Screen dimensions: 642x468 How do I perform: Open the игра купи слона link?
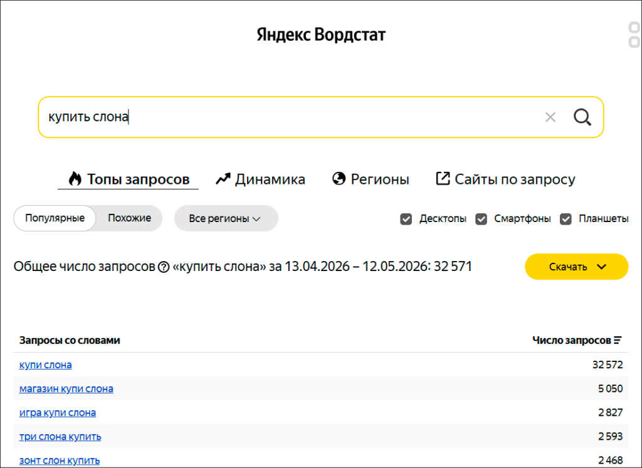pos(58,413)
